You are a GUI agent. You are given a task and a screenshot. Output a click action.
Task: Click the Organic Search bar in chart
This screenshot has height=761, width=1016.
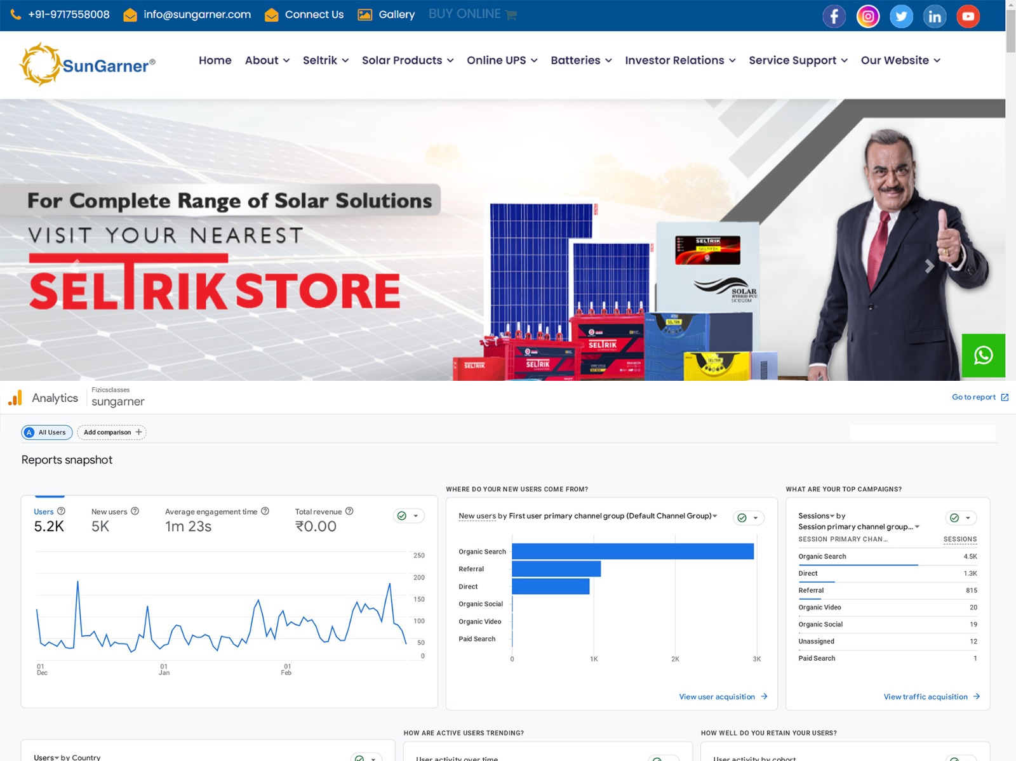632,552
